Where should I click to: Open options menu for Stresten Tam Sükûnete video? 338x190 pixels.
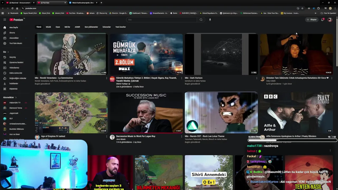click(332, 78)
